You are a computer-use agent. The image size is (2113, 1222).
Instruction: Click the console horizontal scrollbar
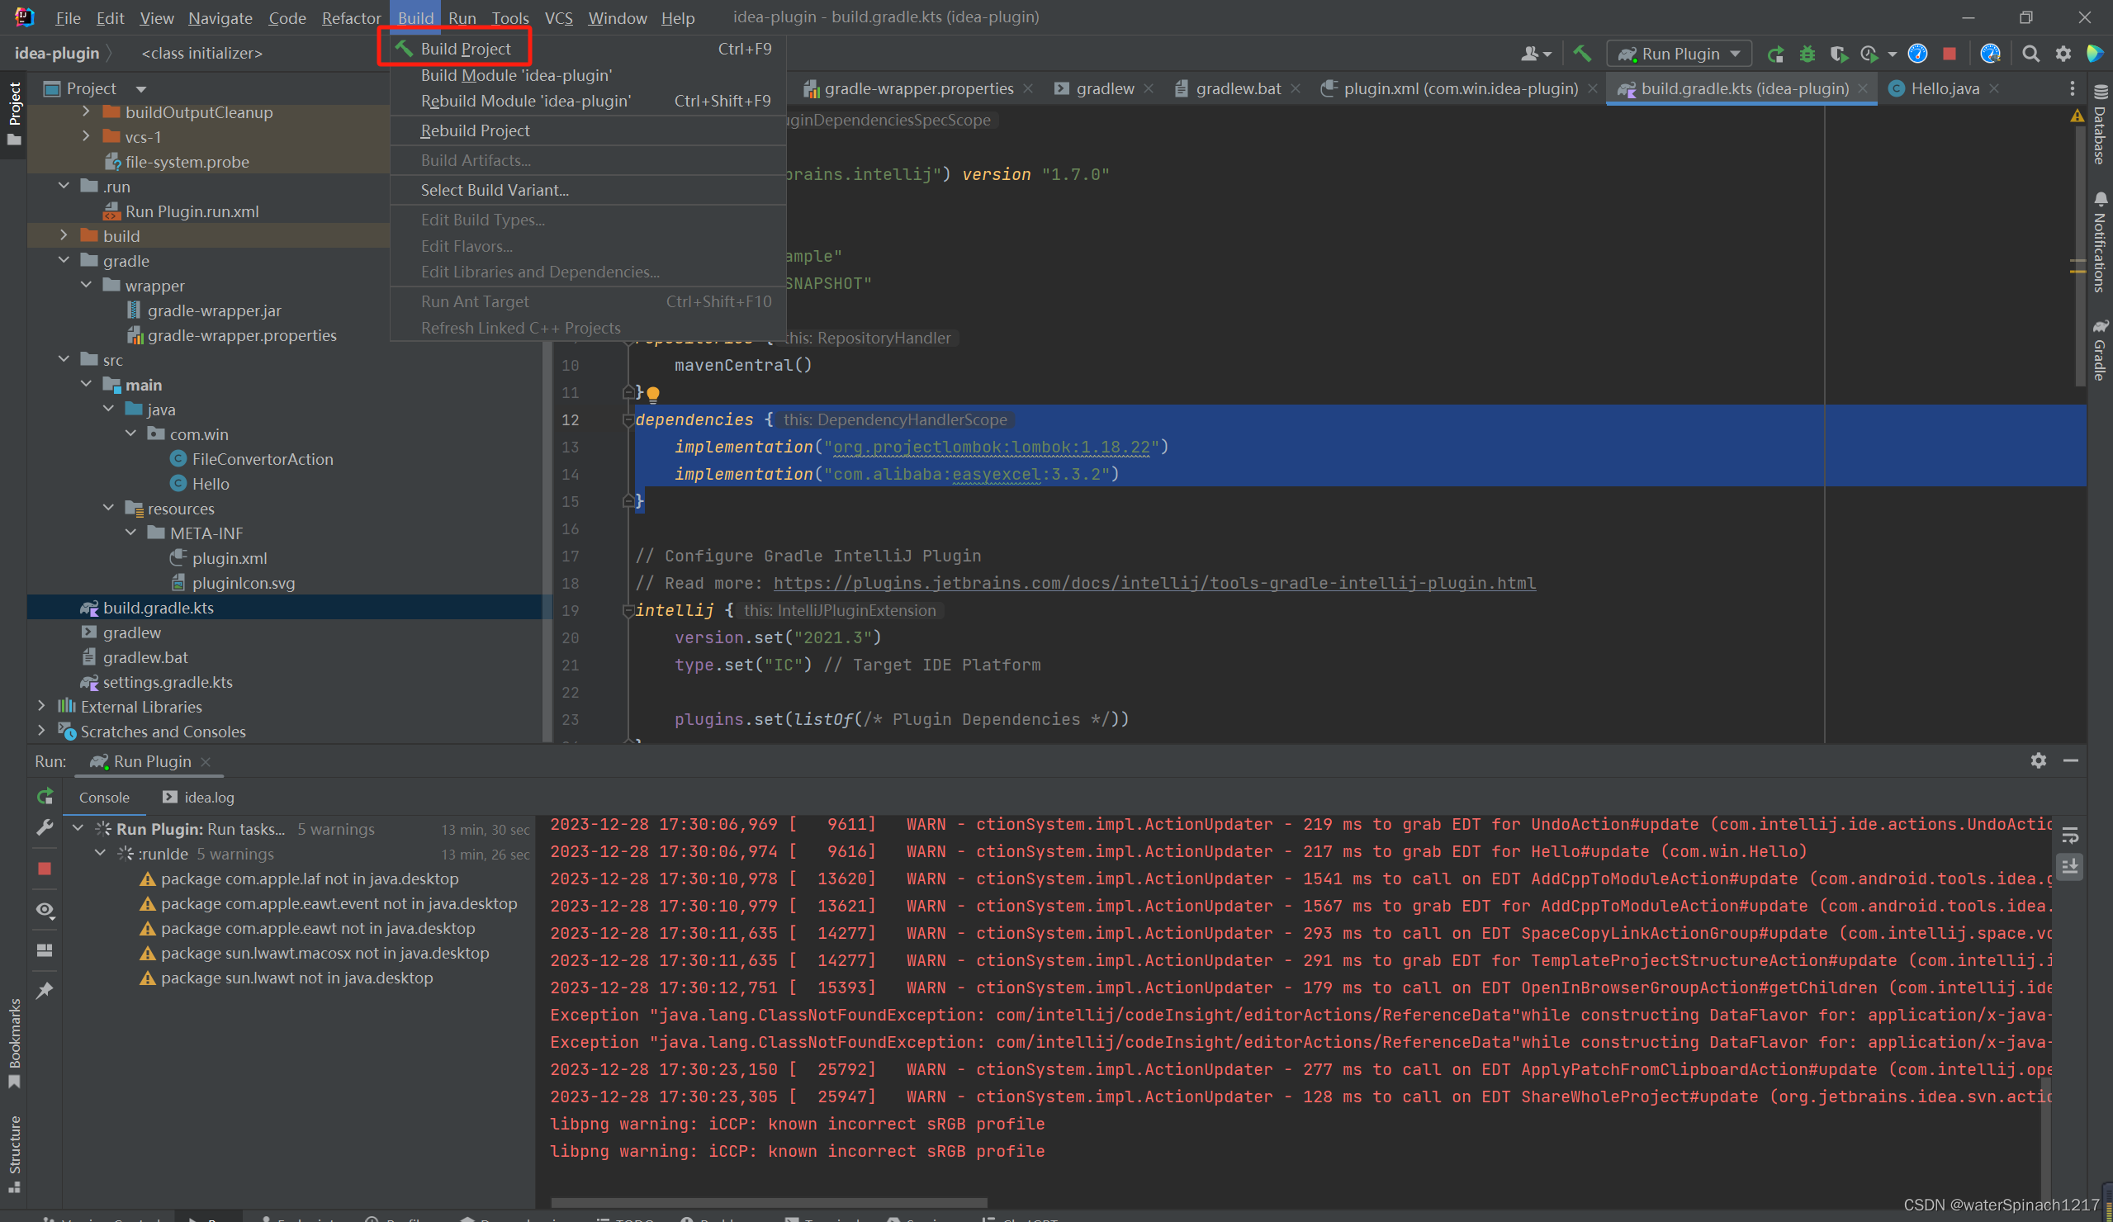coord(768,1202)
